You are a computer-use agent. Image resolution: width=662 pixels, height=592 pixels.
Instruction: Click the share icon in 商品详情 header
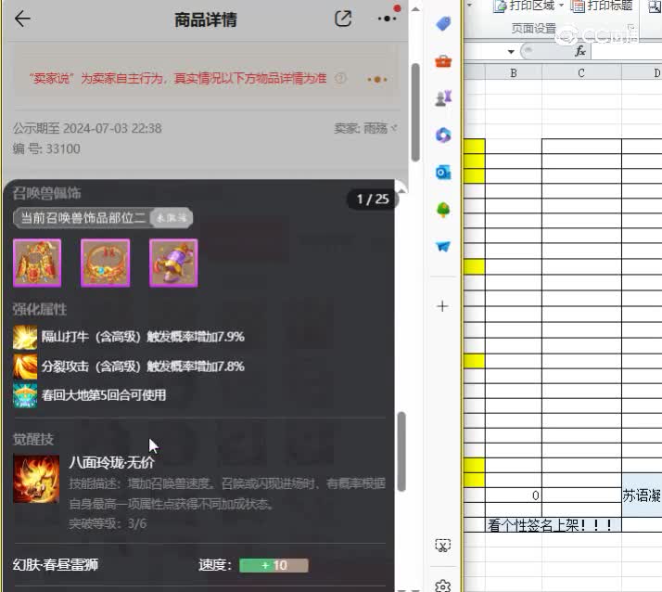(343, 19)
